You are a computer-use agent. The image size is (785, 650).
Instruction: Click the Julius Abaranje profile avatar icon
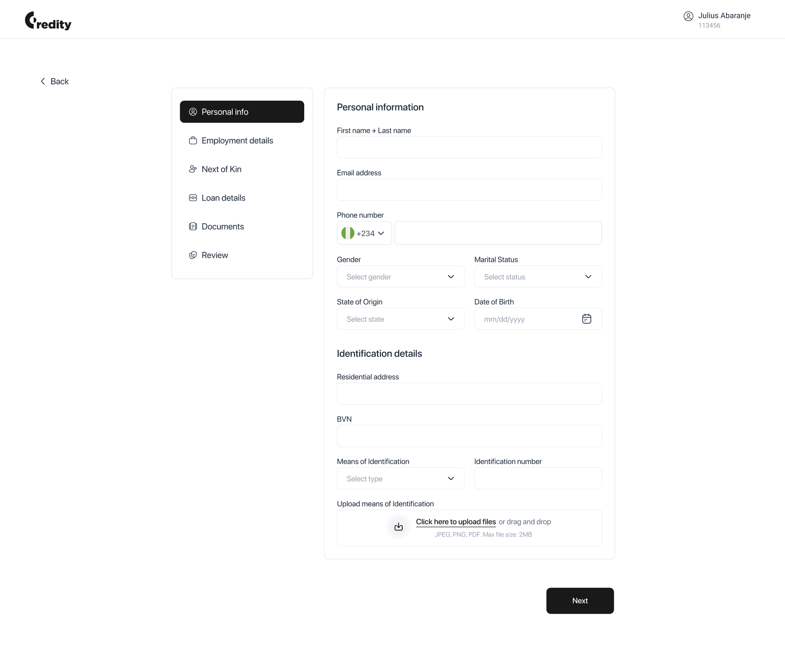pyautogui.click(x=688, y=16)
